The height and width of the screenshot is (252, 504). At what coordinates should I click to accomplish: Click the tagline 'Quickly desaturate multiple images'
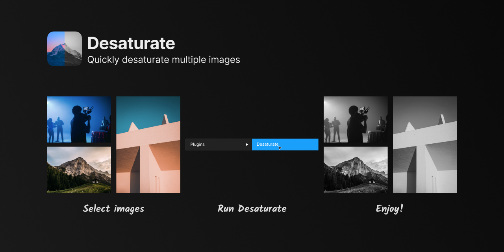[x=163, y=59]
